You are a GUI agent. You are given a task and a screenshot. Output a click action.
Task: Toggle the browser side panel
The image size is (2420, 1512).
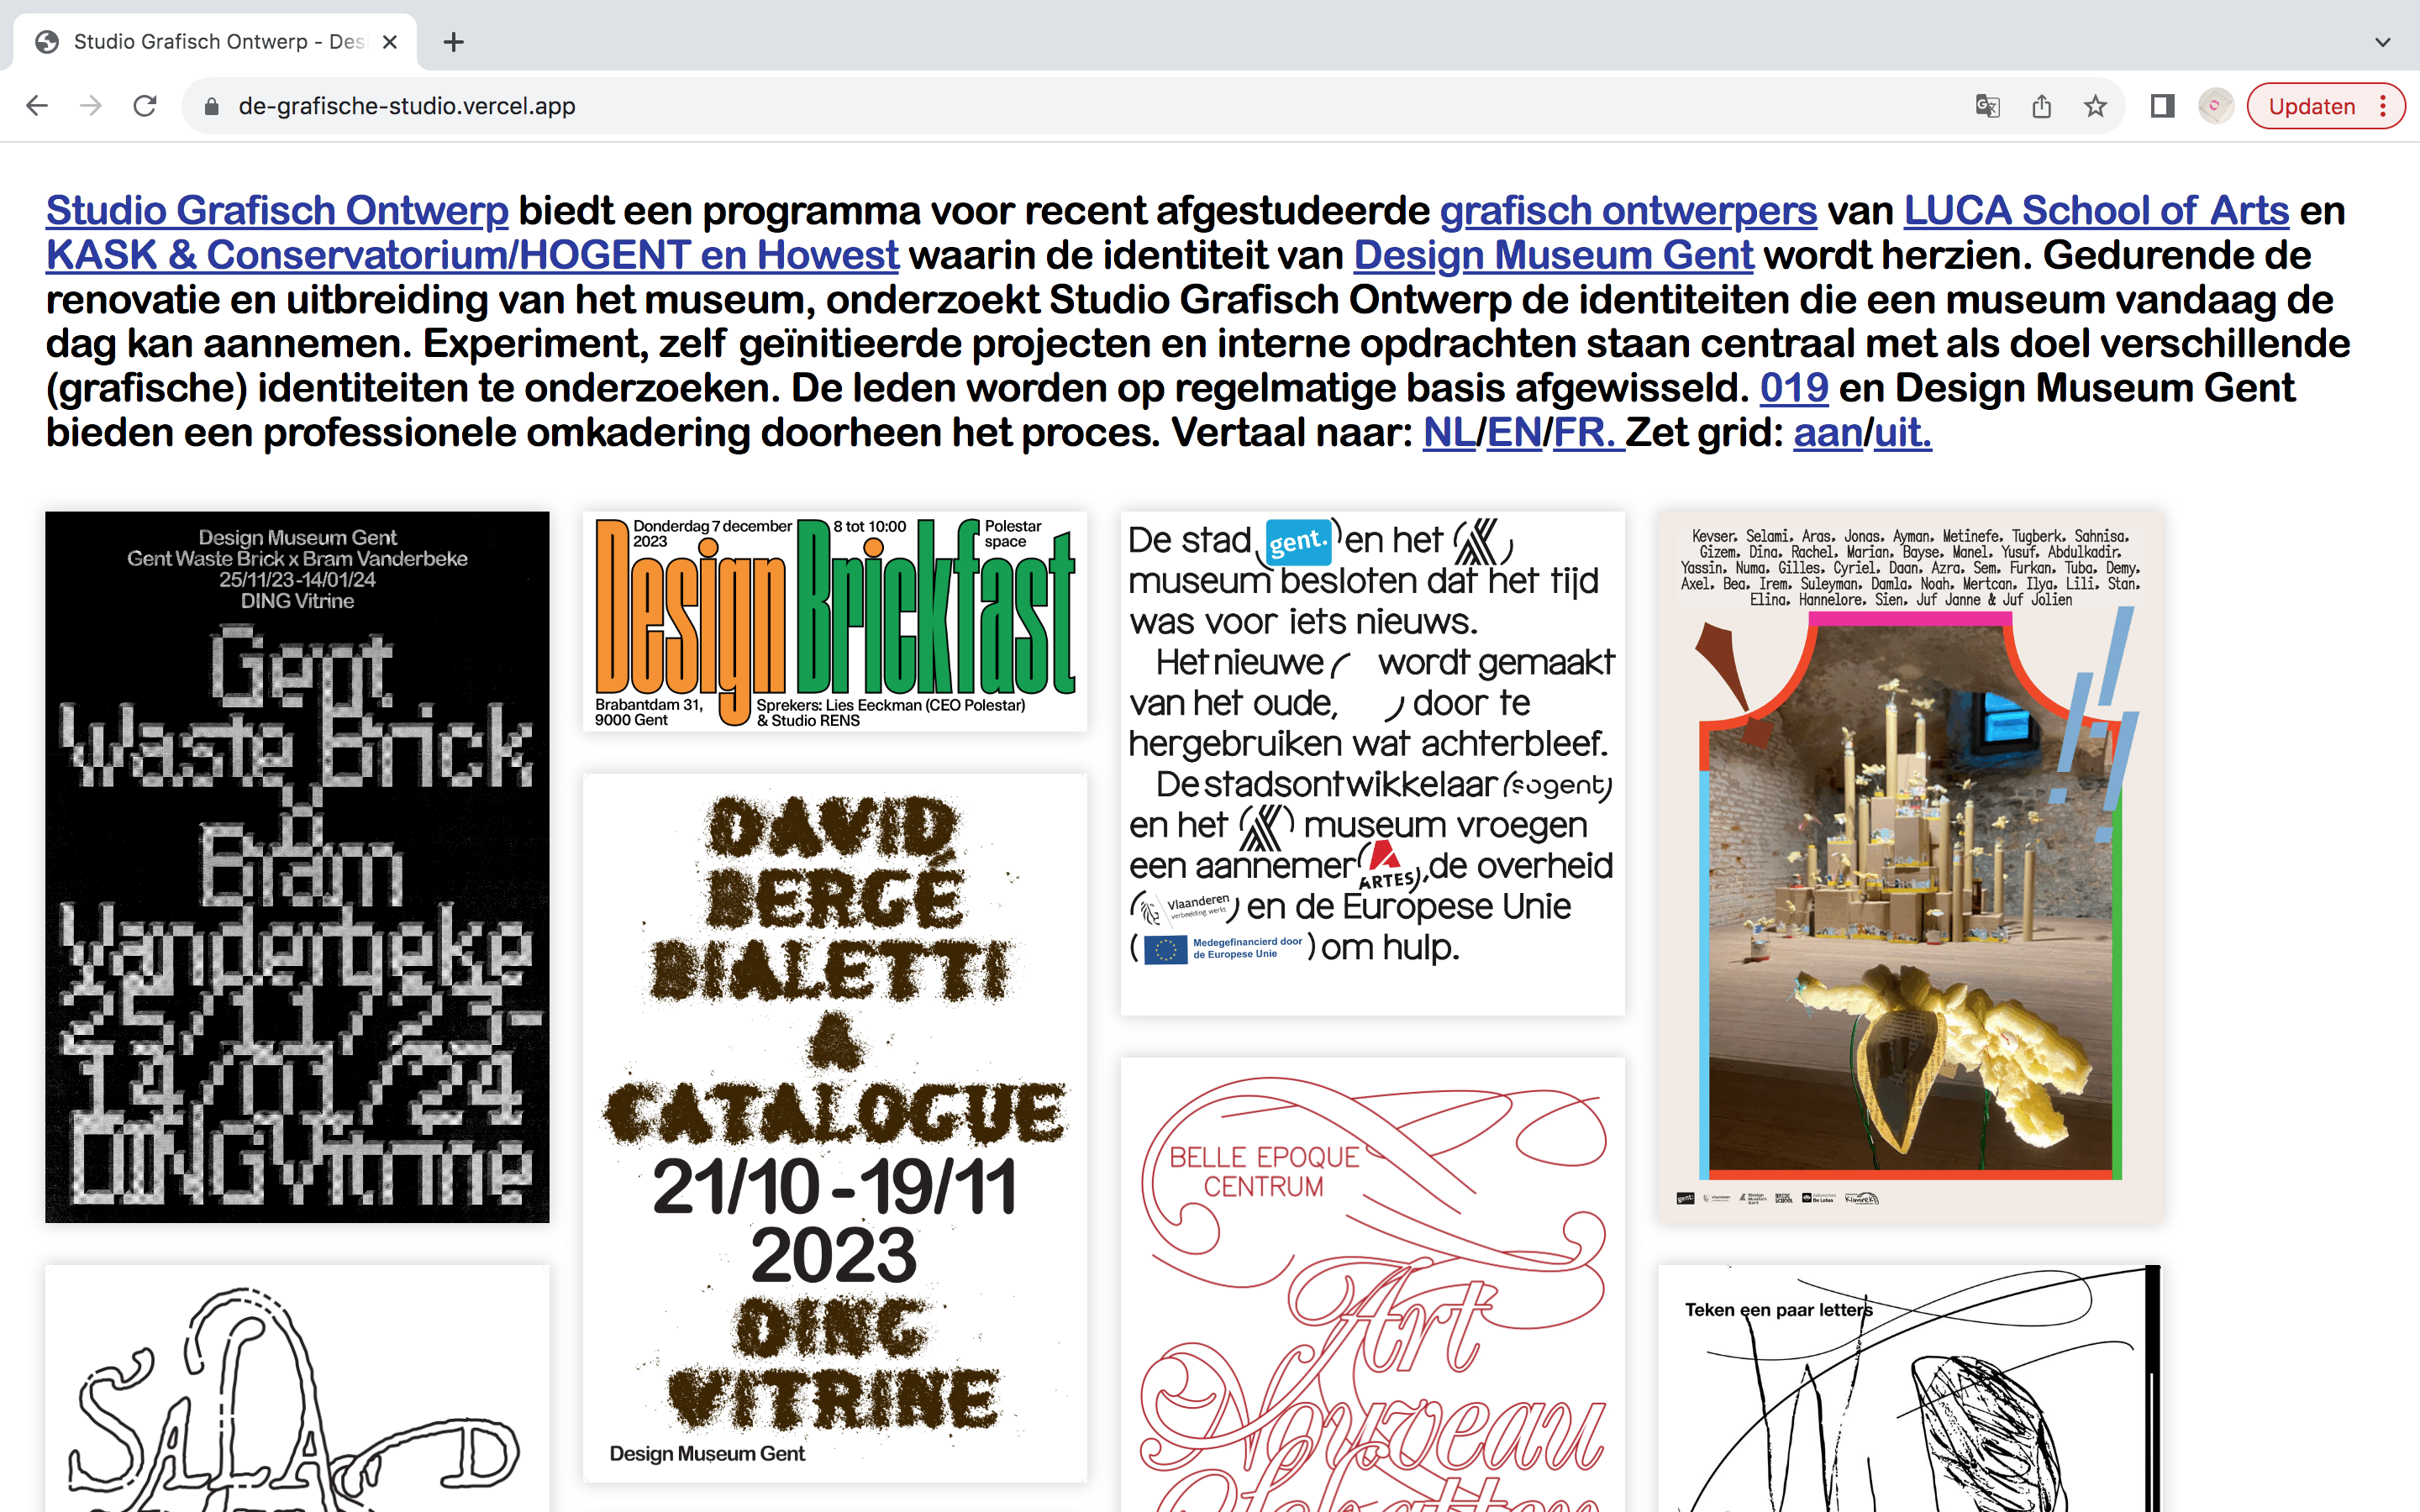point(2162,106)
